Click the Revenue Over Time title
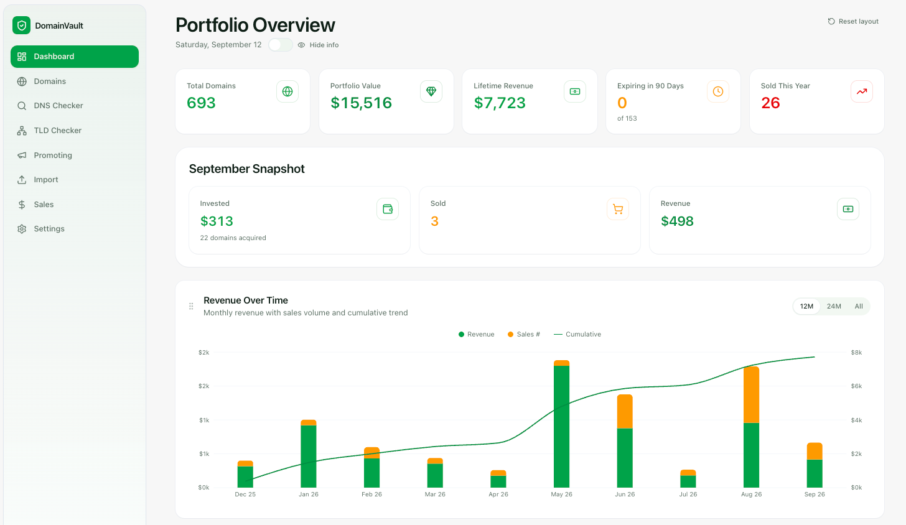The width and height of the screenshot is (906, 525). (246, 300)
